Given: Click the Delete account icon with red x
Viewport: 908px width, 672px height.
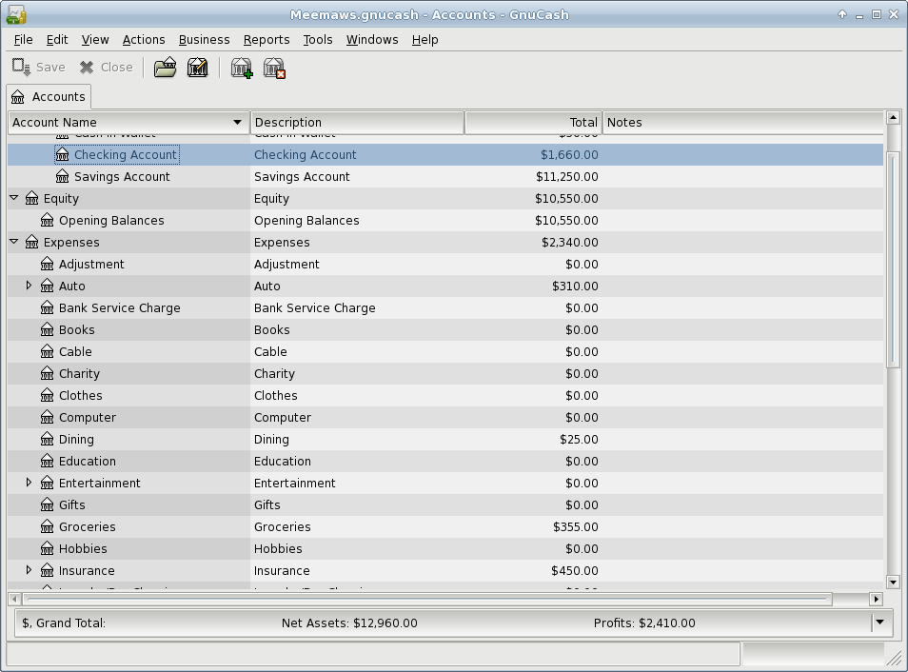Looking at the screenshot, I should [x=274, y=68].
